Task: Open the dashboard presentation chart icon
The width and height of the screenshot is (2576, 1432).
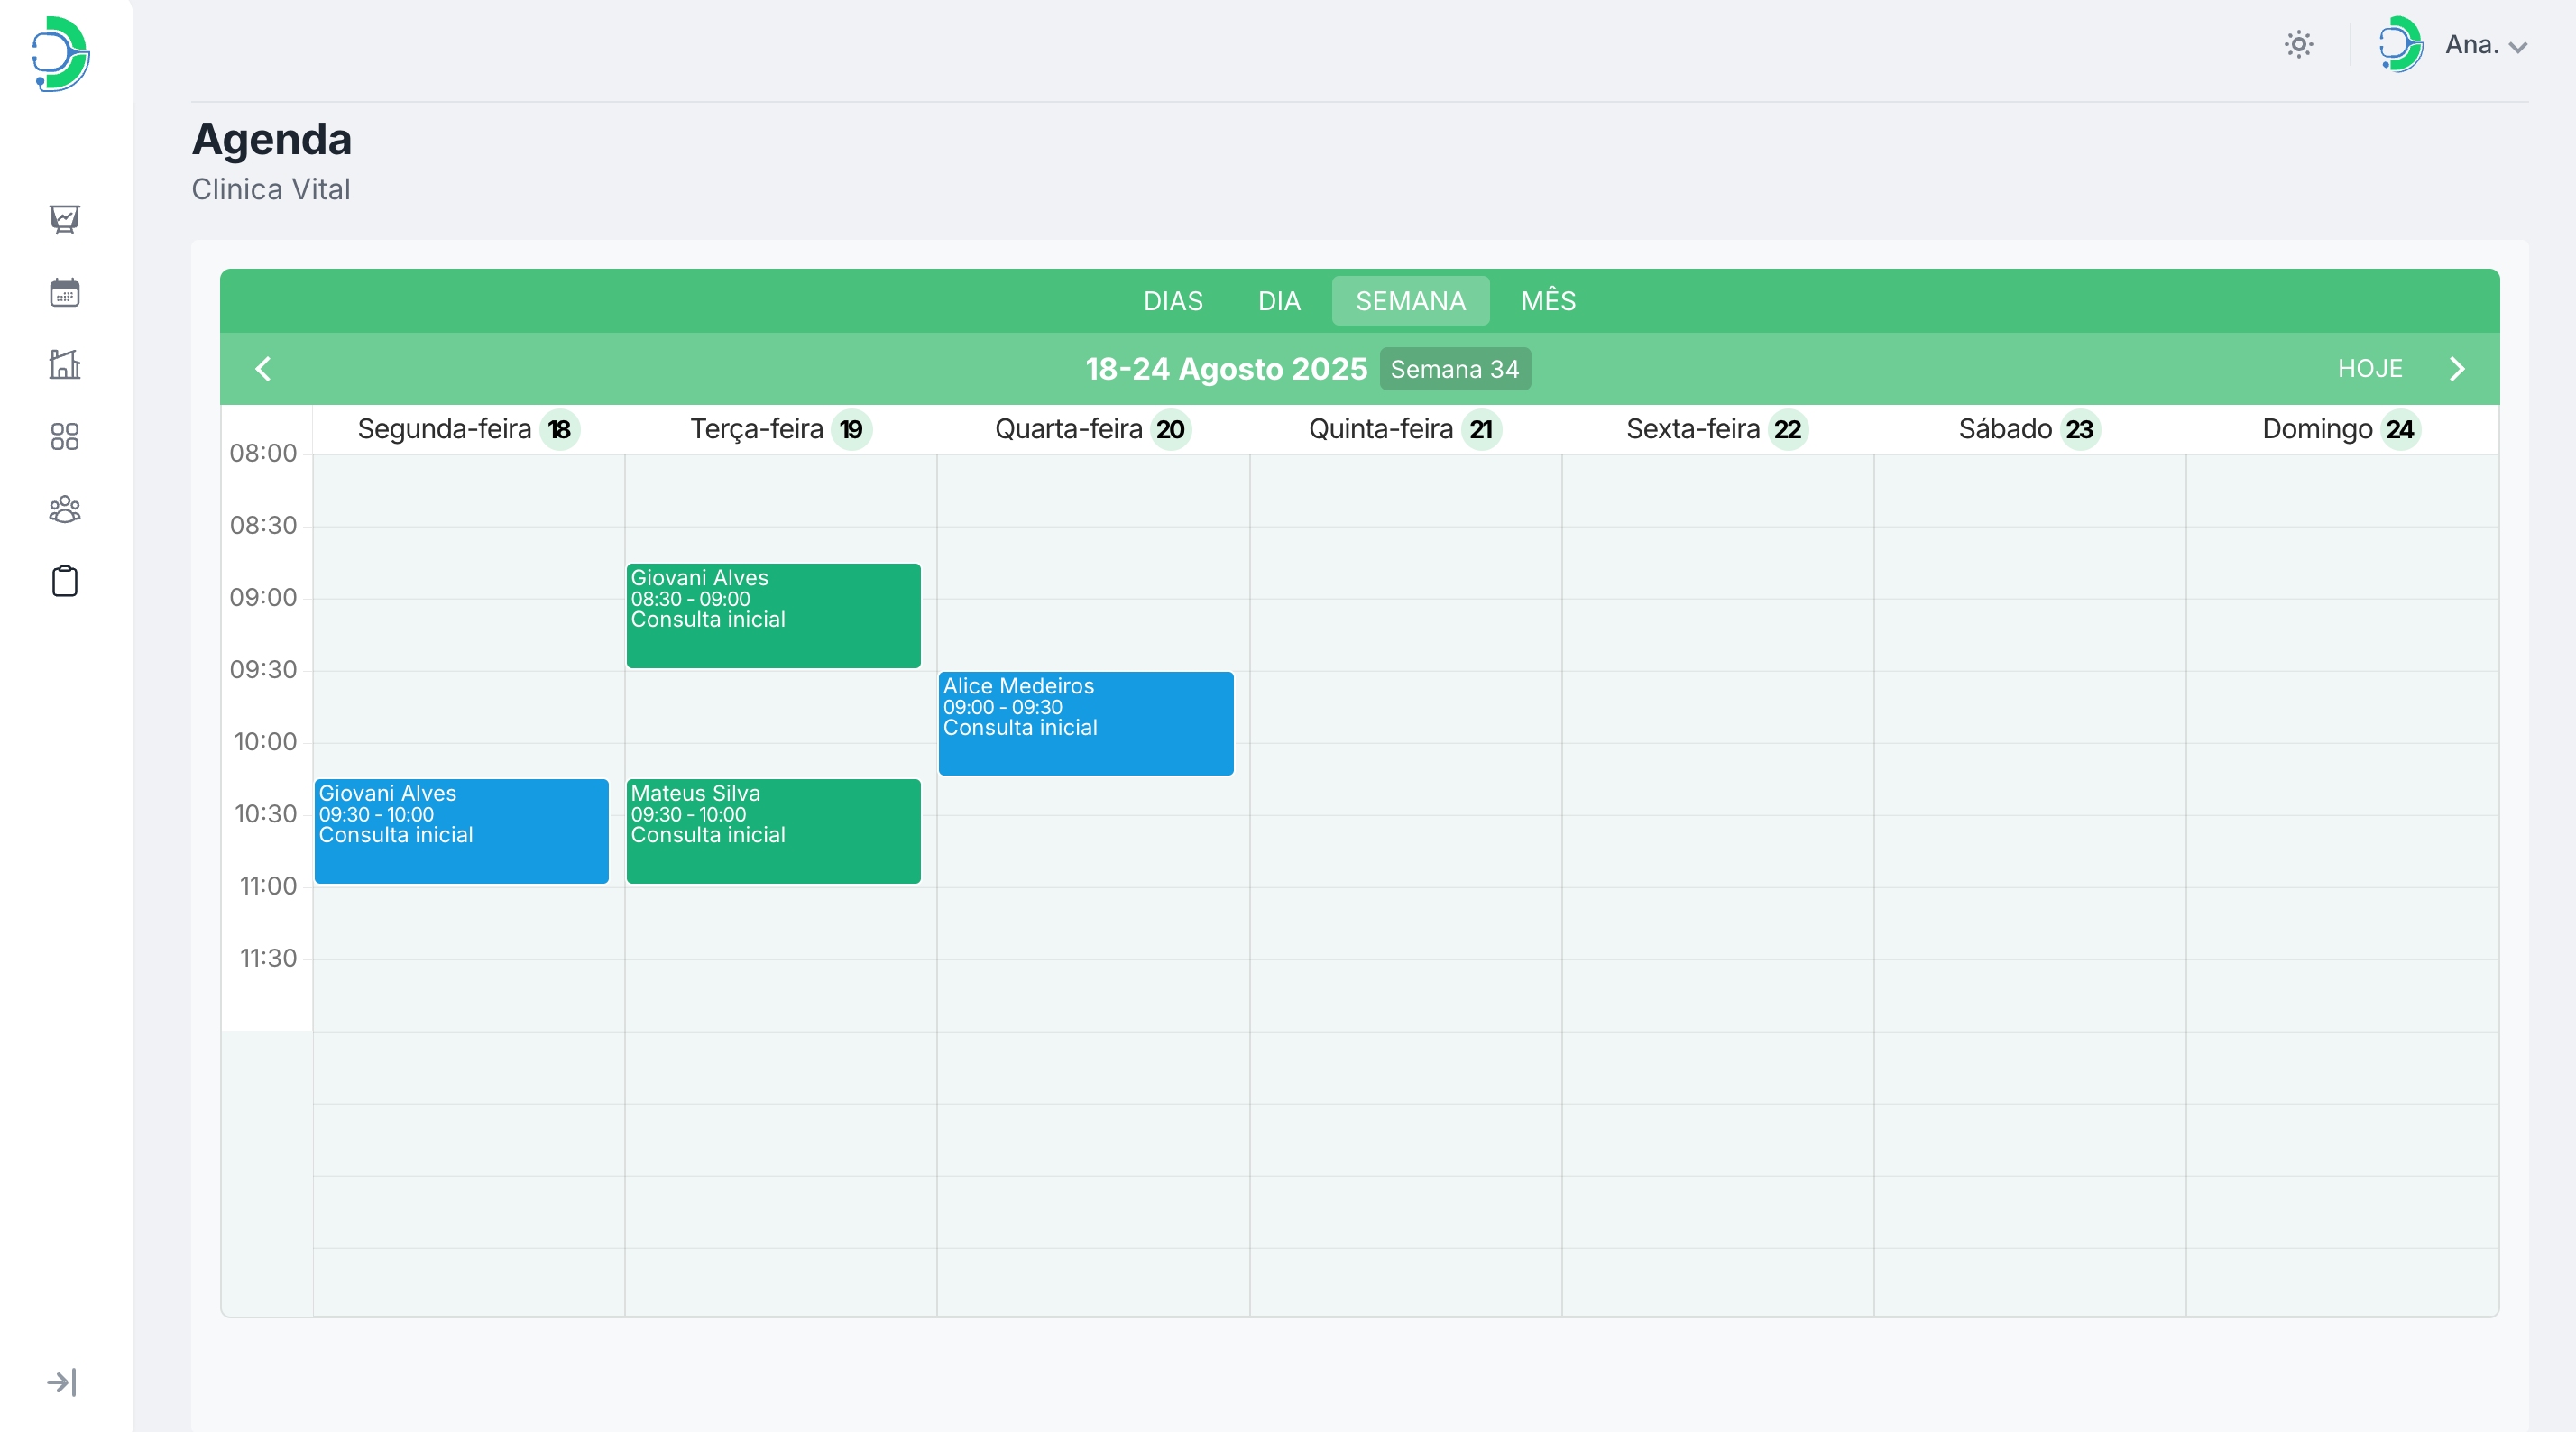Action: click(65, 219)
